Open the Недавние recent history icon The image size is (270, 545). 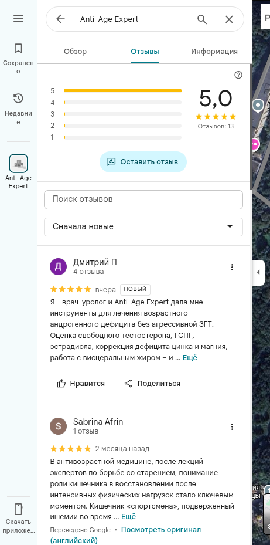18,99
